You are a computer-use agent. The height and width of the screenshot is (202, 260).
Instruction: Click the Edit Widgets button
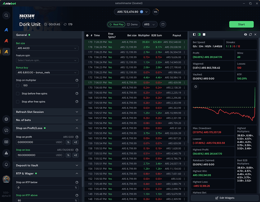click(225, 198)
